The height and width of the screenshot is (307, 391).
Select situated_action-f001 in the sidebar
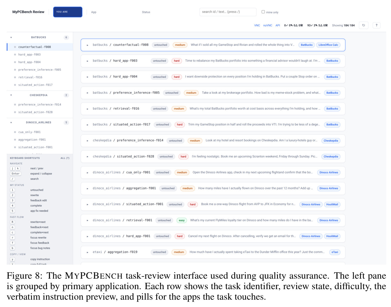[40, 147]
